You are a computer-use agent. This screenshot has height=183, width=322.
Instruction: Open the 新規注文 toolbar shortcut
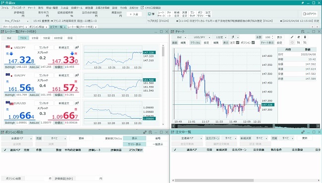(x=177, y=14)
